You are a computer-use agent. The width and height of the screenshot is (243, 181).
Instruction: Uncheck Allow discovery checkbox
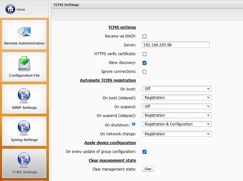(144, 63)
